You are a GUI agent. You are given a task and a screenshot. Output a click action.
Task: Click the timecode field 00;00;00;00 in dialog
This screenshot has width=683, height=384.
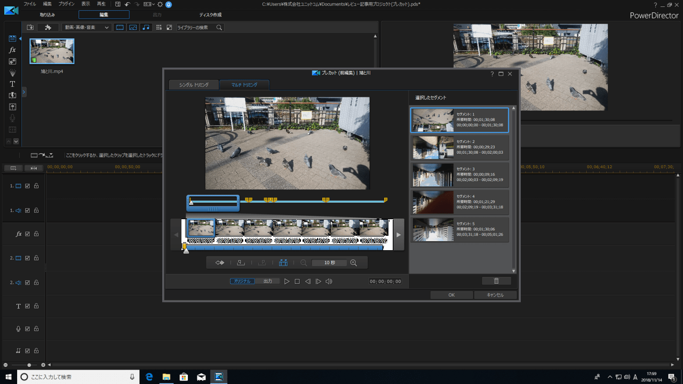coord(385,281)
